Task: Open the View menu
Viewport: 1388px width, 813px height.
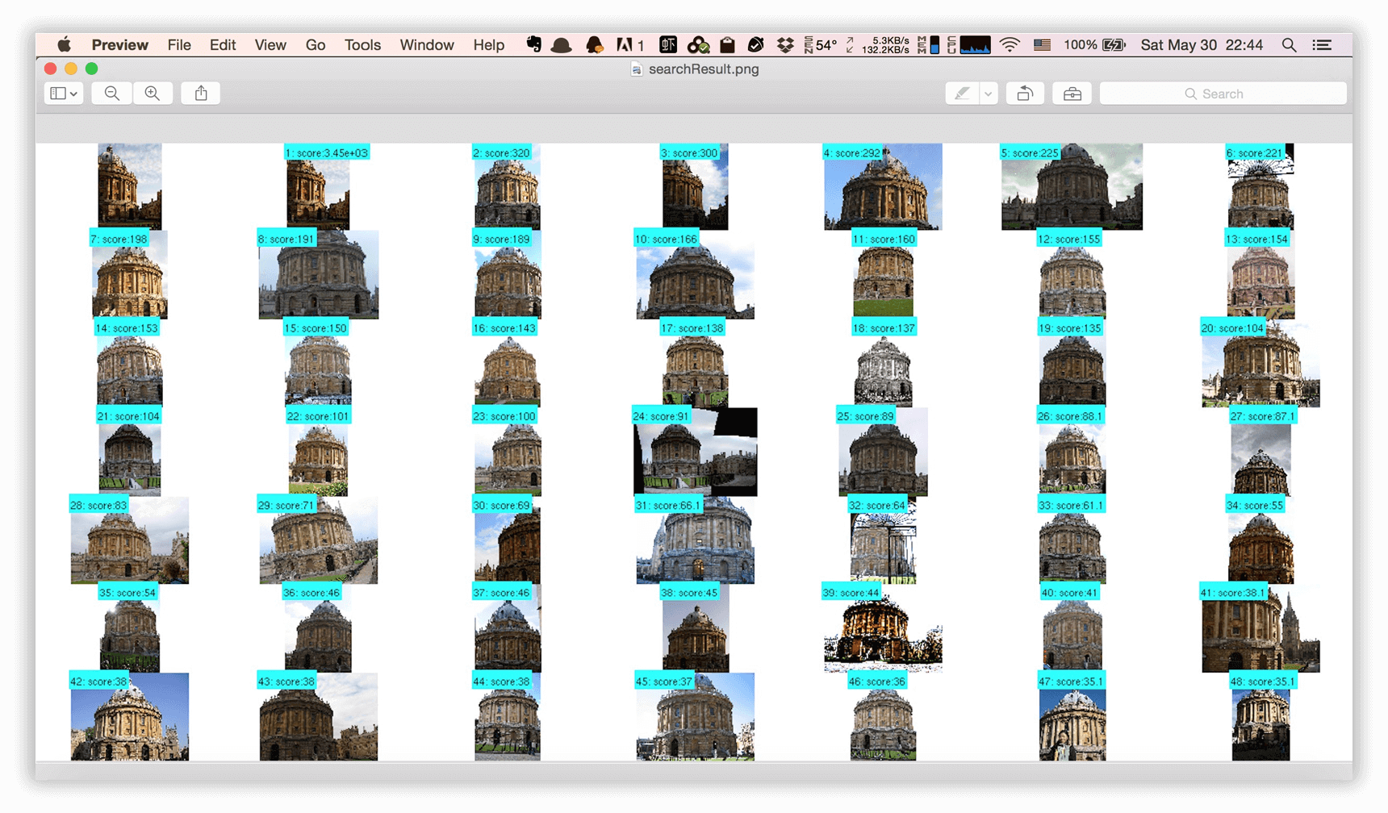Action: point(270,45)
